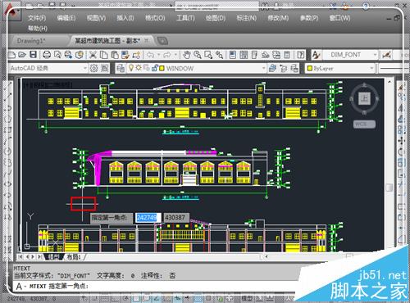Open the QuickCalc calculator icon
410x303 pixels.
(287, 55)
